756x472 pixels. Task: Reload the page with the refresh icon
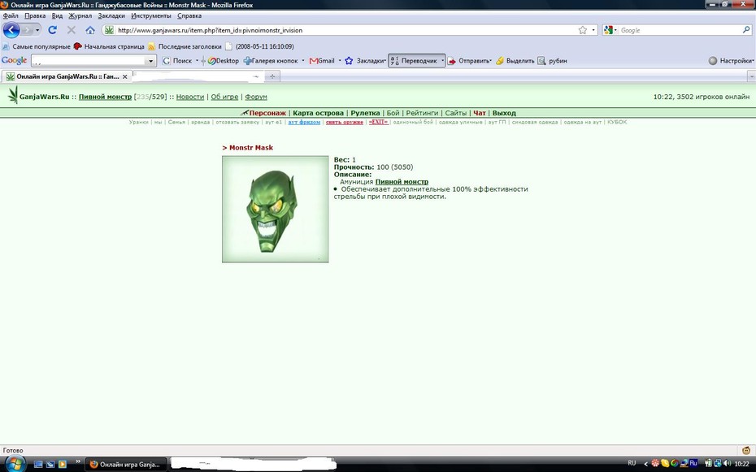point(52,30)
